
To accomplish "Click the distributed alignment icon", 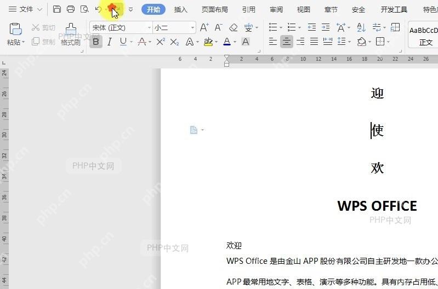I will pos(328,42).
